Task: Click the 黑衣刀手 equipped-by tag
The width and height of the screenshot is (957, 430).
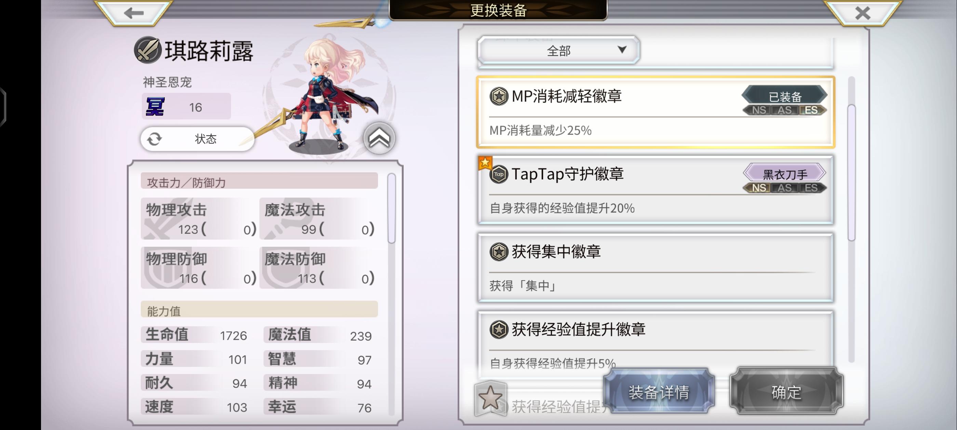Action: [784, 173]
